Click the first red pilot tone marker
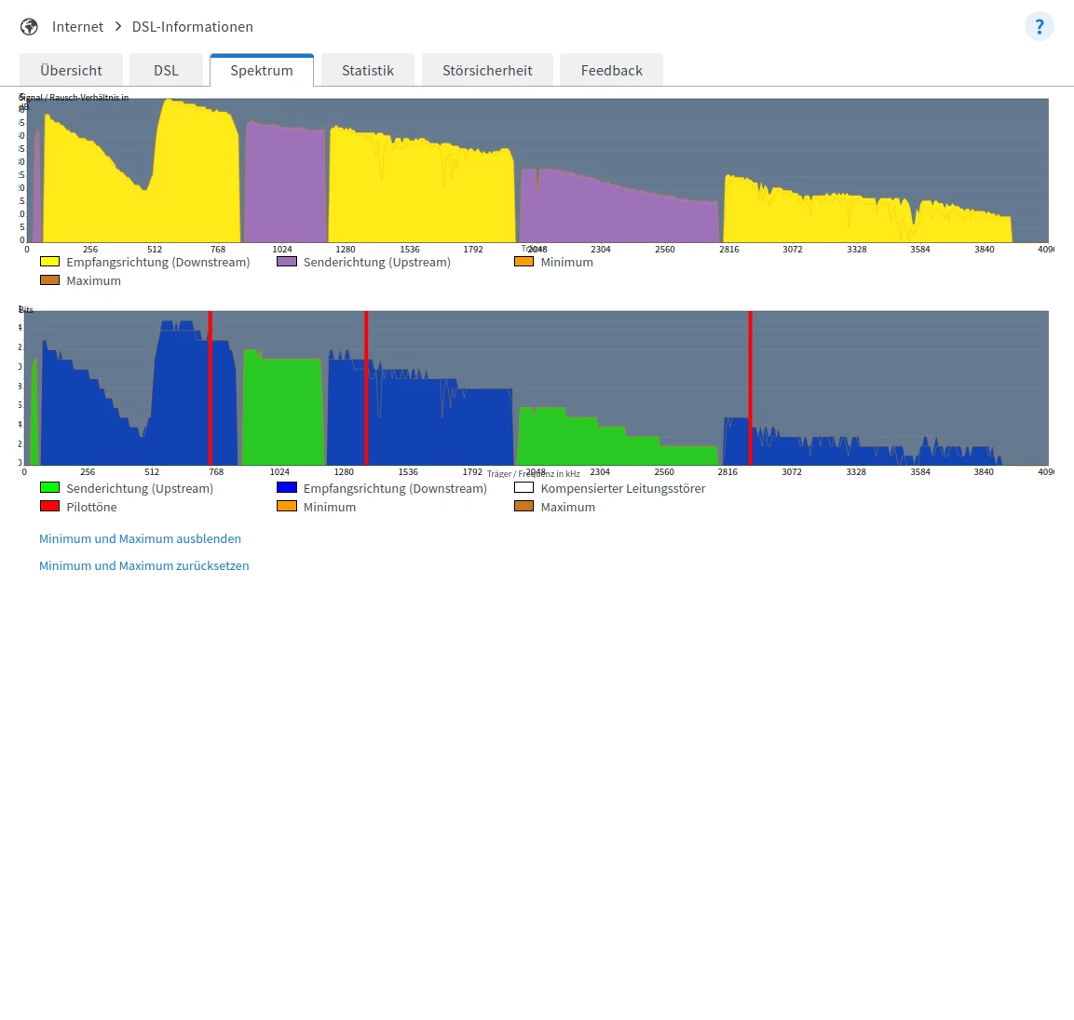The height and width of the screenshot is (1020, 1074). 211,388
